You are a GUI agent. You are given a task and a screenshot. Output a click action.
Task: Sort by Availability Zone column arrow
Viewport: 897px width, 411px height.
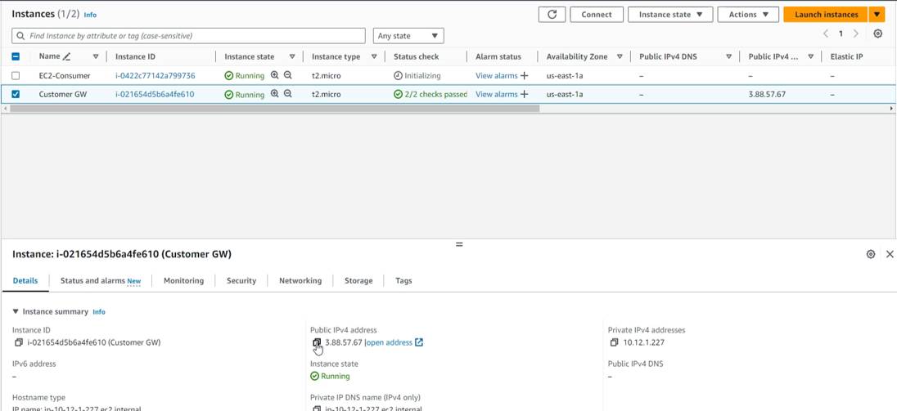click(620, 56)
